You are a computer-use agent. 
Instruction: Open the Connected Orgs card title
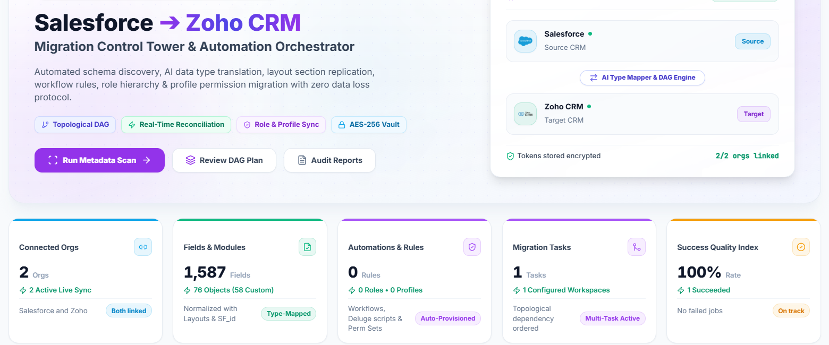[49, 247]
